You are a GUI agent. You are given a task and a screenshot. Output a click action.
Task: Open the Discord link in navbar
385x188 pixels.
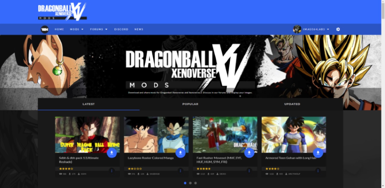click(x=121, y=29)
